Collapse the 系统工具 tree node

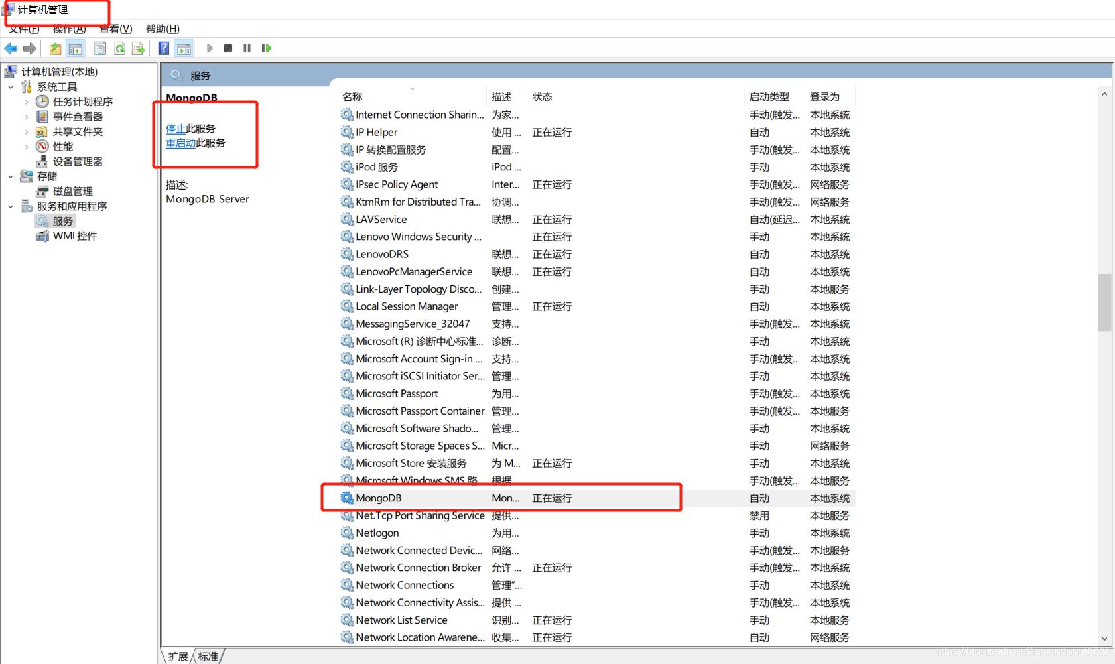[x=11, y=87]
